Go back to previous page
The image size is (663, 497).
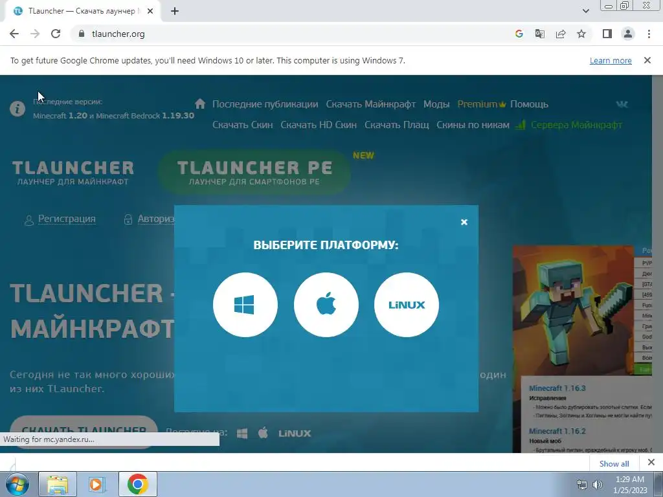14,34
